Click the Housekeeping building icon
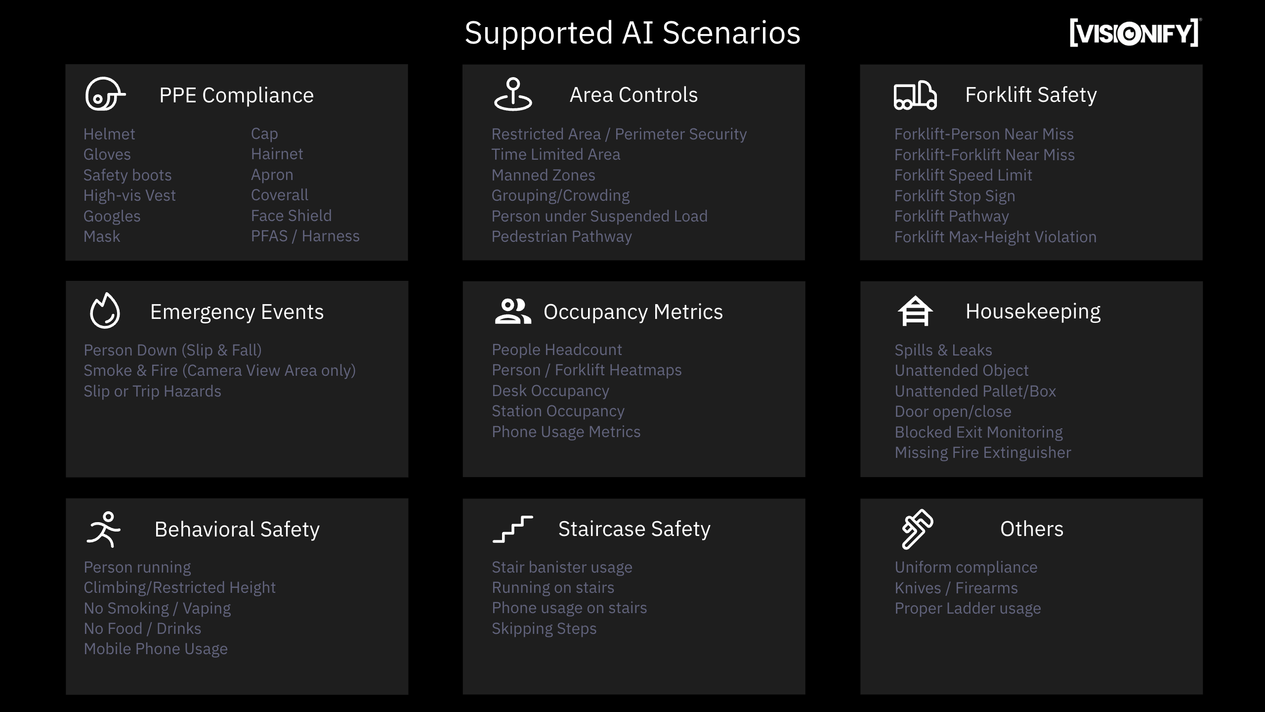The height and width of the screenshot is (712, 1265). click(914, 311)
